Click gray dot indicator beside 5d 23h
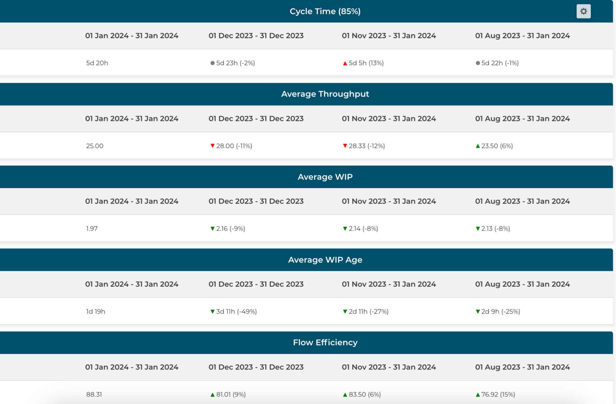Image resolution: width=616 pixels, height=404 pixels. (212, 63)
